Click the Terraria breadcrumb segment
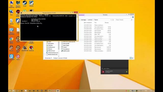The image size is (163, 92). tap(96, 20)
